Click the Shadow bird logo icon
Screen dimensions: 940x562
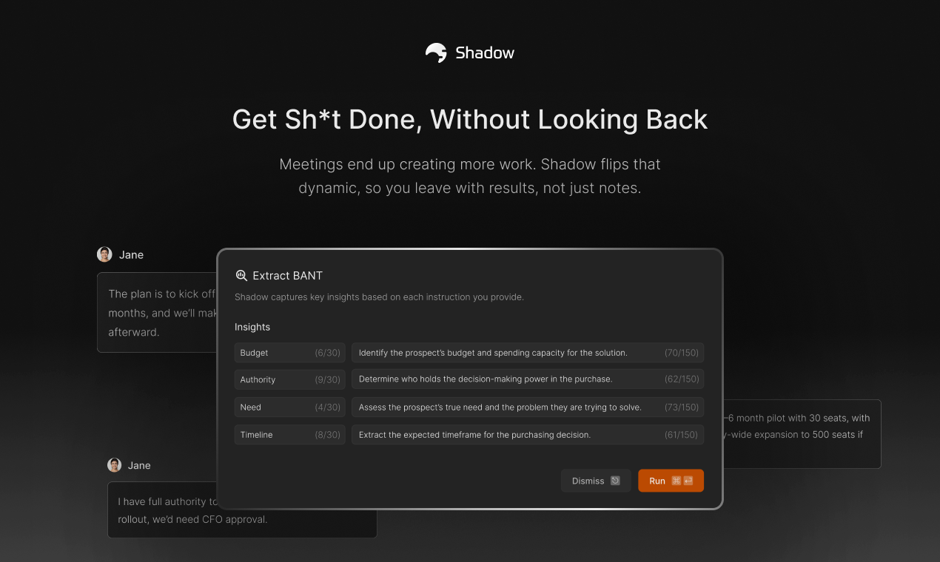pos(436,53)
